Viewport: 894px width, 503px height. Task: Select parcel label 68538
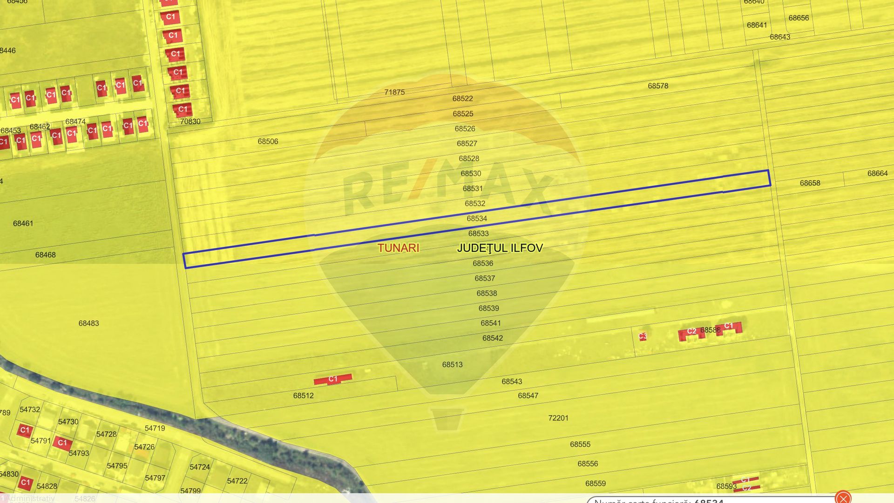coord(487,293)
